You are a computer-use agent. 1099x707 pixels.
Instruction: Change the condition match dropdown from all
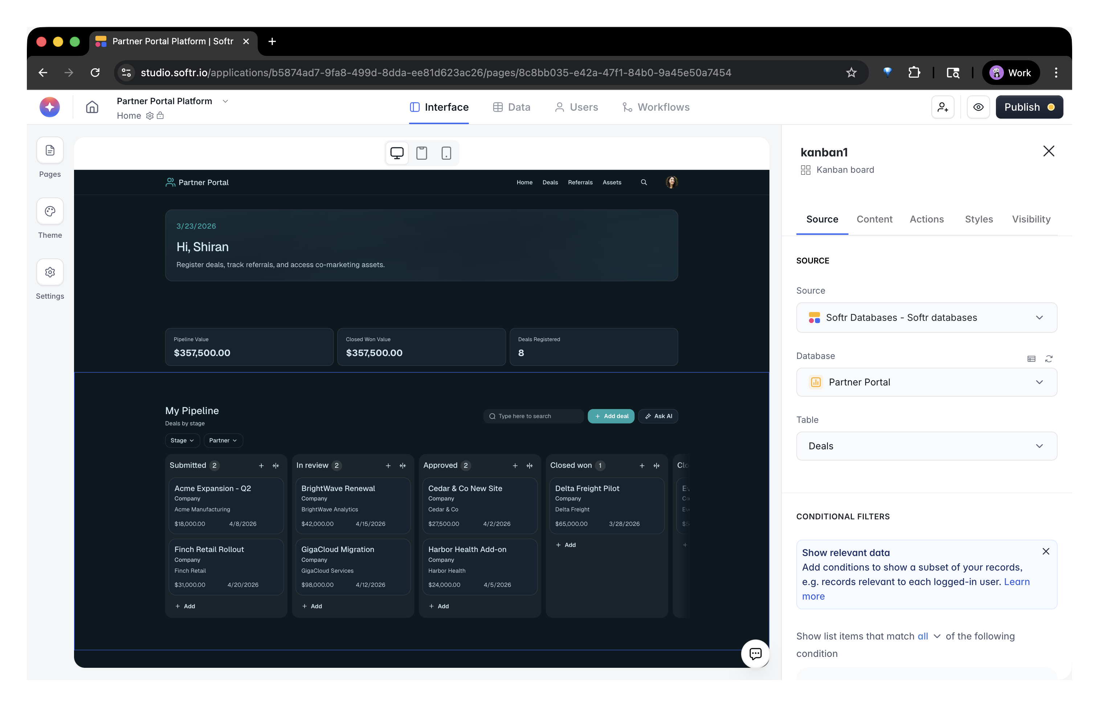point(927,636)
